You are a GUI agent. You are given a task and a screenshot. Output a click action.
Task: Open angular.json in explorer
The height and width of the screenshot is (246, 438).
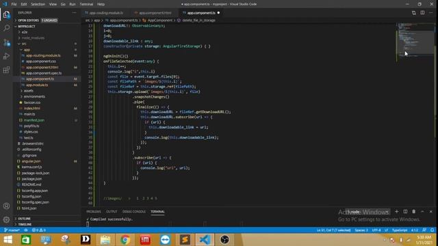pos(31,161)
